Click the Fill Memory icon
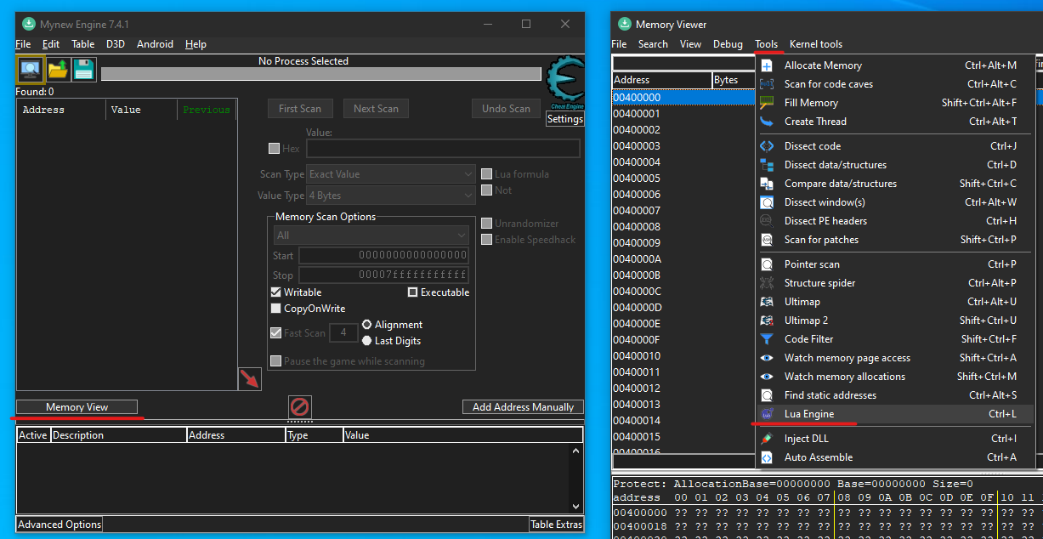1043x539 pixels. point(767,103)
